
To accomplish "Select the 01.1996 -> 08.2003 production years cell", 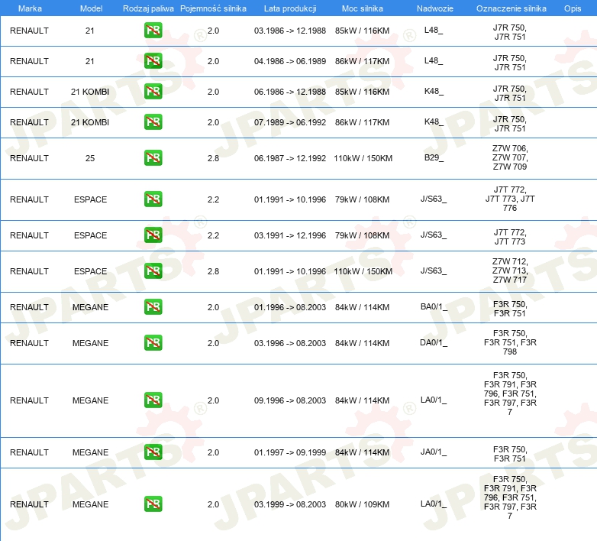I will (290, 307).
